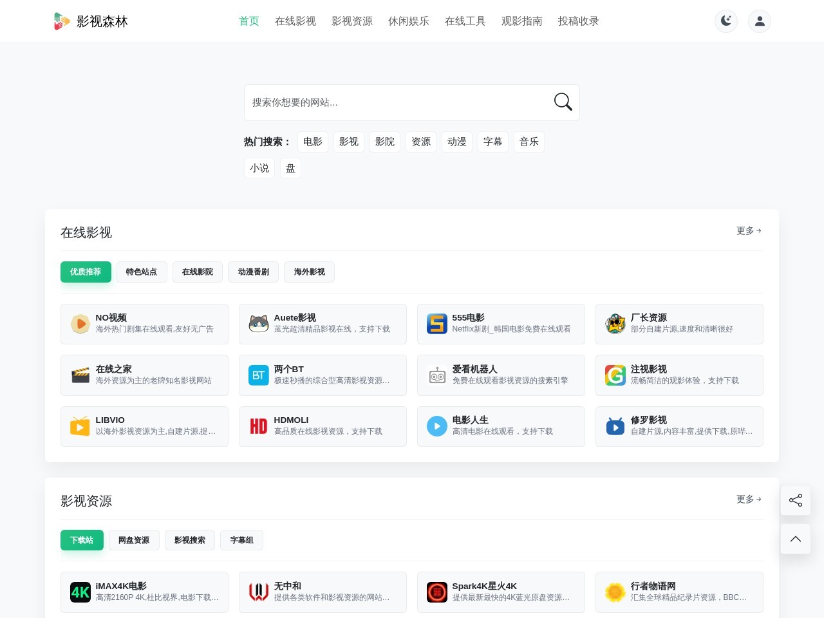Open the iMAX4K电影 4K icon
The width and height of the screenshot is (824, 618).
80,592
